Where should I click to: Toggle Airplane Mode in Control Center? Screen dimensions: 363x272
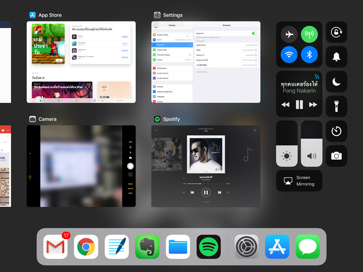click(x=289, y=34)
